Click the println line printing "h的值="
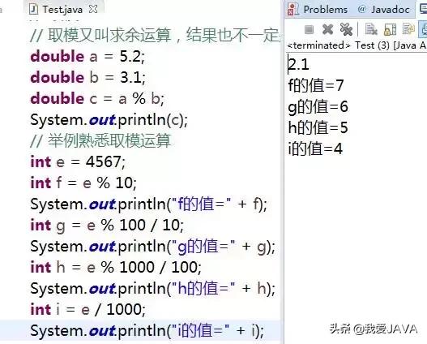The image size is (427, 344). pyautogui.click(x=153, y=289)
